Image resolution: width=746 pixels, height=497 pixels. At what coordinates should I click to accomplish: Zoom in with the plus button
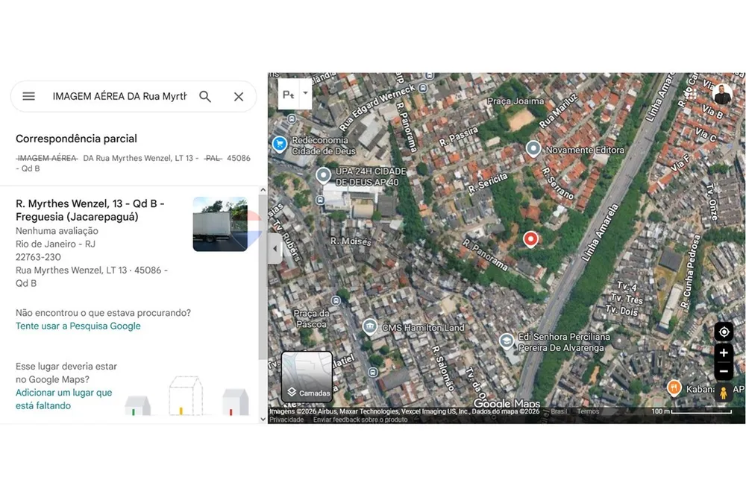pyautogui.click(x=724, y=352)
